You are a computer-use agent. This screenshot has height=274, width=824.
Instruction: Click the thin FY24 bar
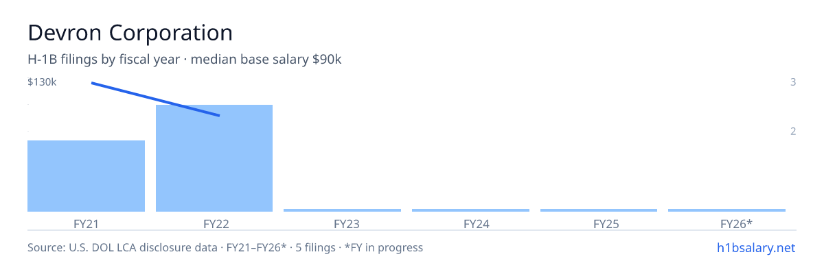470,210
